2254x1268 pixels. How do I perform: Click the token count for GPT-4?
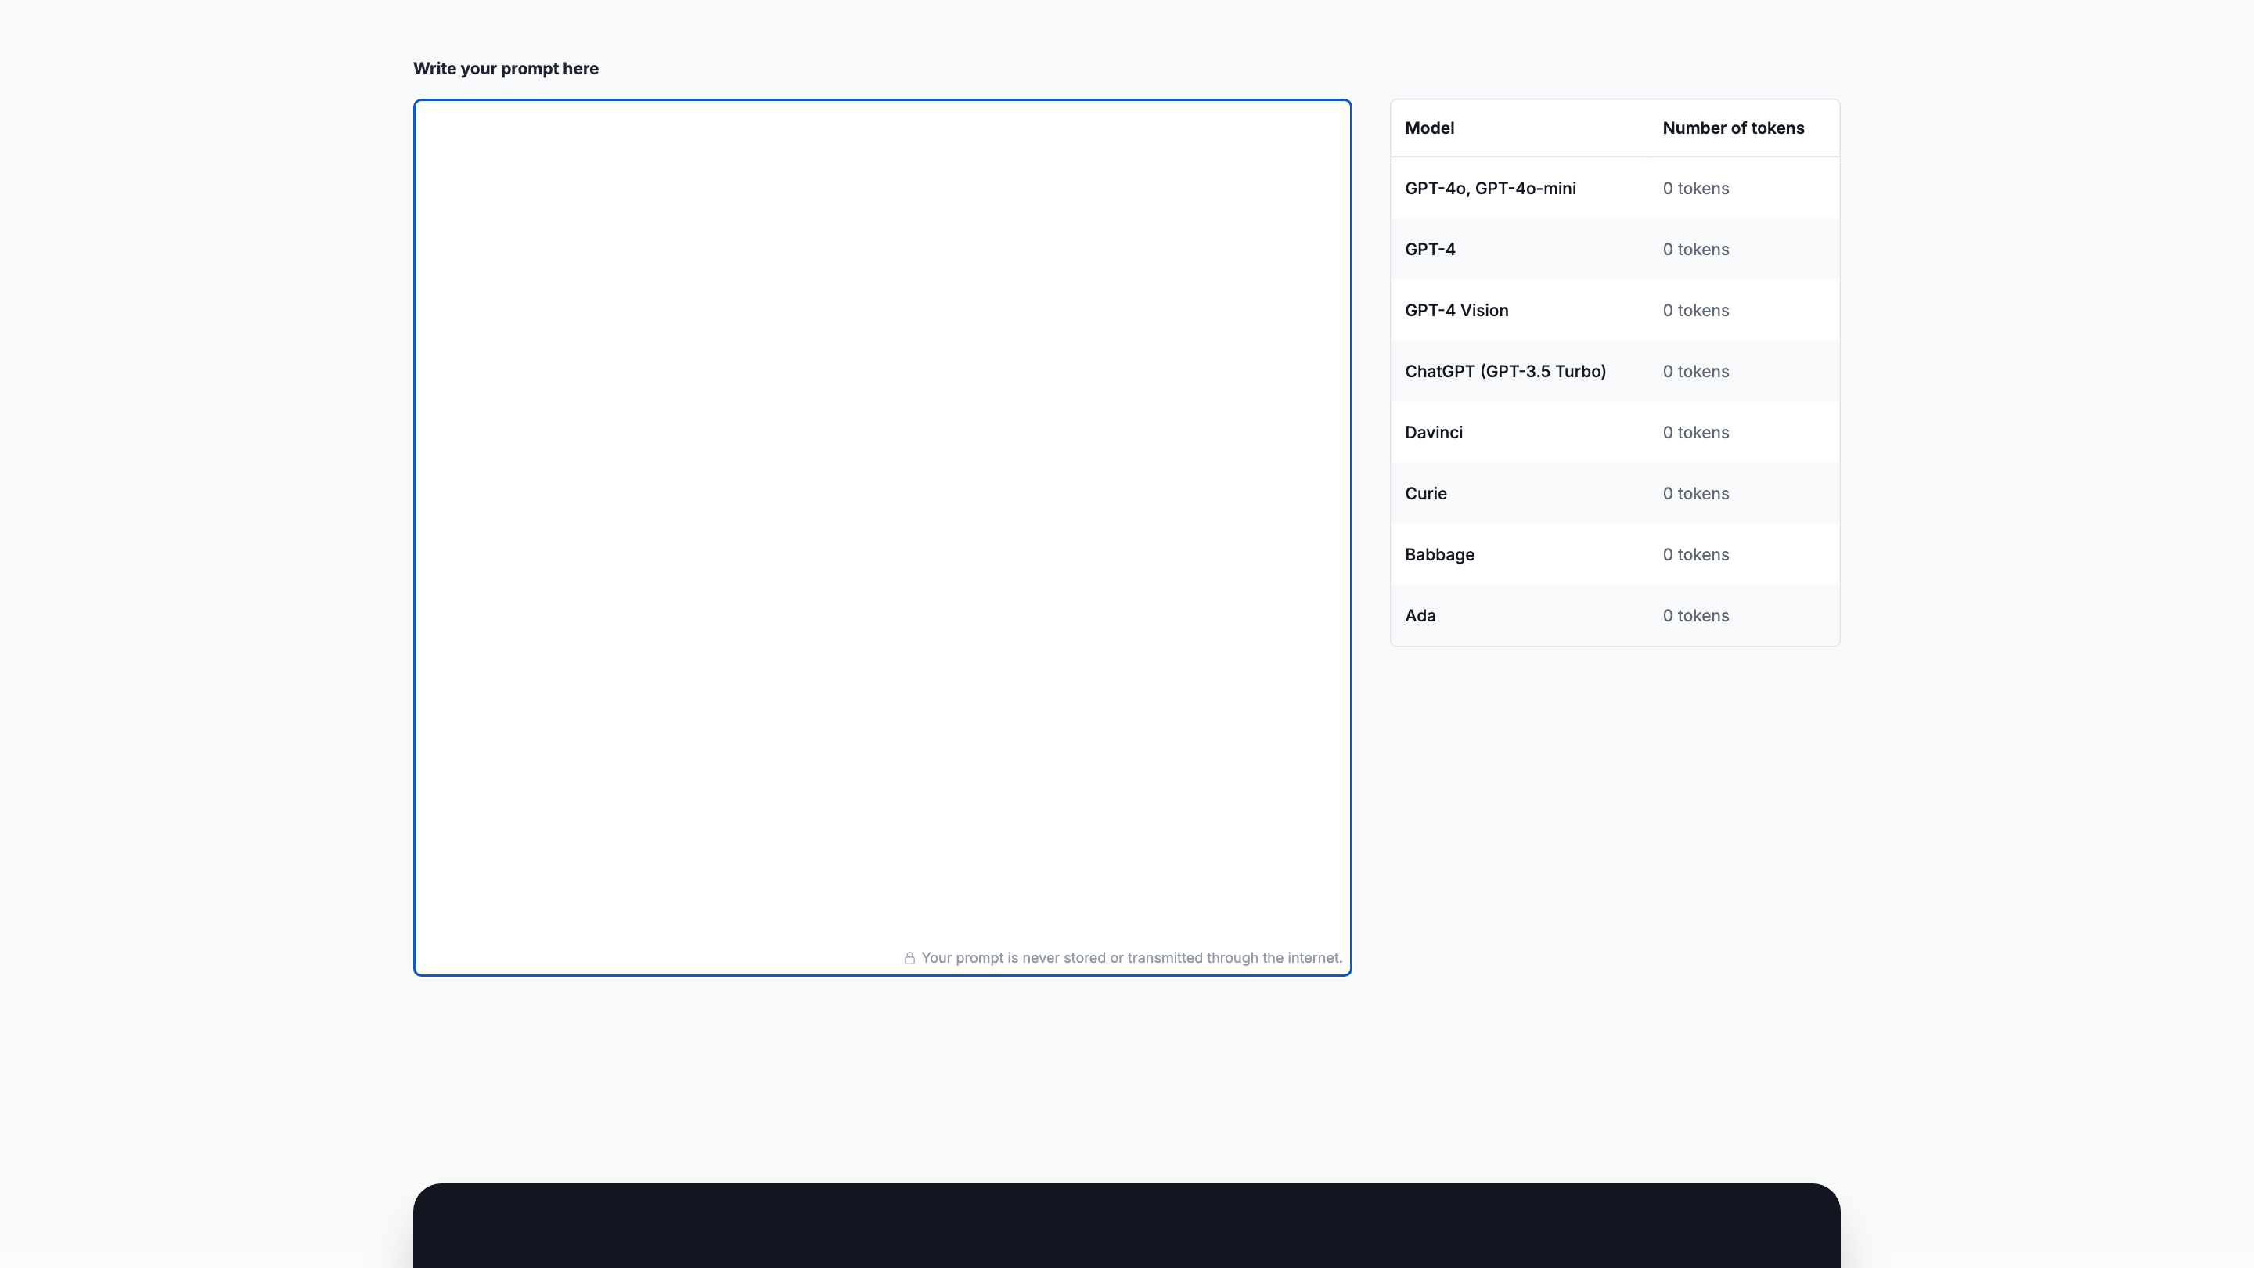pyautogui.click(x=1695, y=250)
